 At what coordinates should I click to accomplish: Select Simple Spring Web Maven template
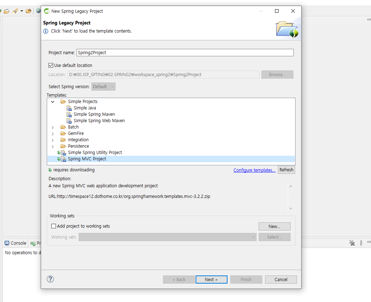pos(99,121)
